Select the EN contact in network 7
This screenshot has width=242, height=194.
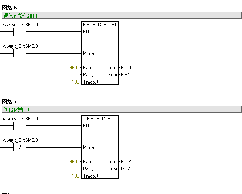click(x=20, y=126)
